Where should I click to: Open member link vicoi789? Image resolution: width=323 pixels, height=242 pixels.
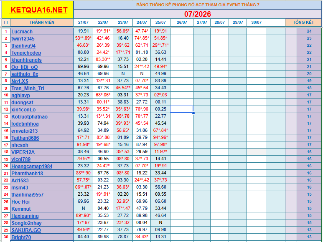point(21,159)
